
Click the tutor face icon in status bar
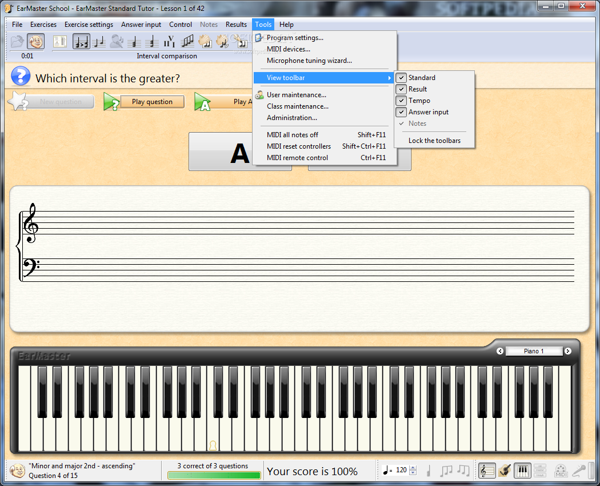click(x=17, y=471)
